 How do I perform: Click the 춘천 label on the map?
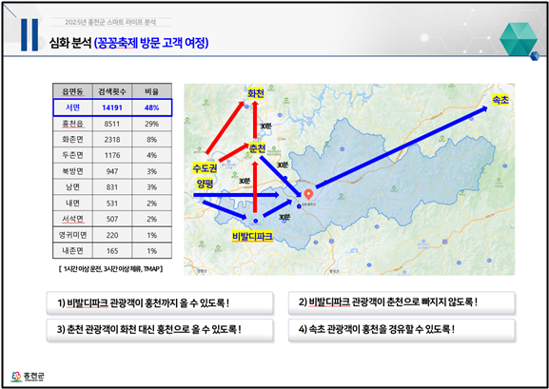(x=257, y=148)
